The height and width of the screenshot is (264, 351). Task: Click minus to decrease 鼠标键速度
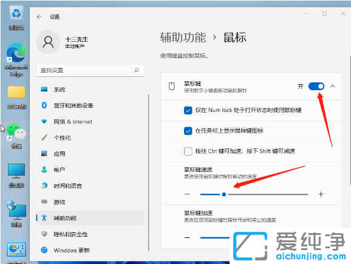pos(188,194)
